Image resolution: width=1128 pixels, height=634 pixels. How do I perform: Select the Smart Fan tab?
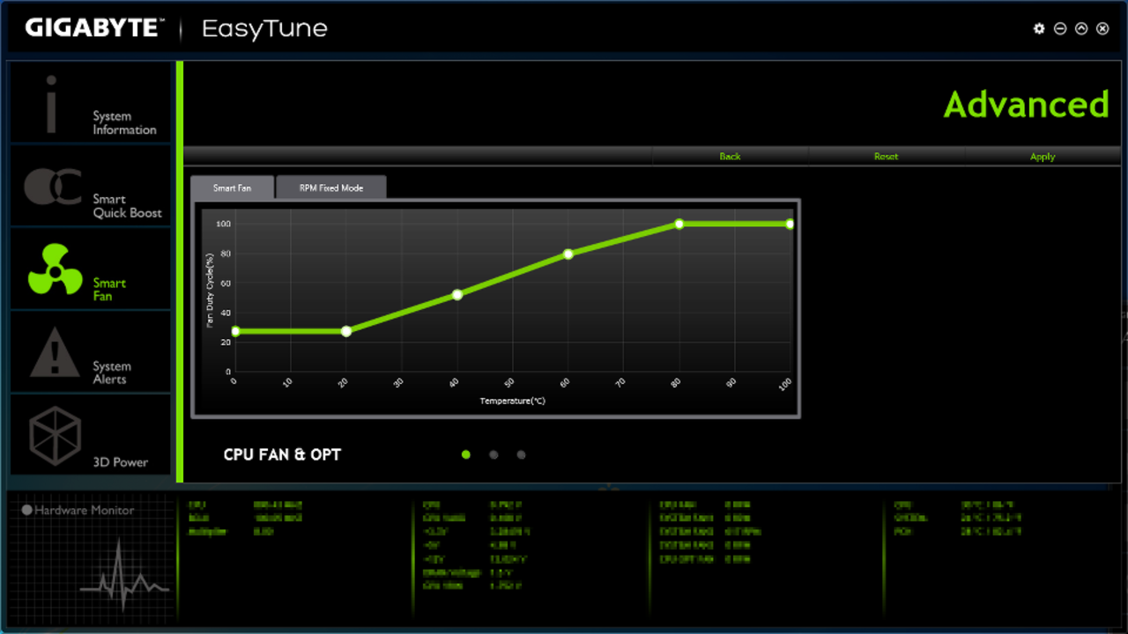pos(231,187)
